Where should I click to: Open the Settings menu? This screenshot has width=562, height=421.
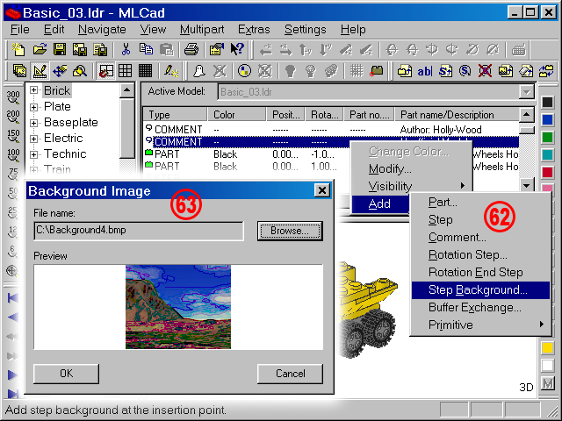pyautogui.click(x=306, y=29)
